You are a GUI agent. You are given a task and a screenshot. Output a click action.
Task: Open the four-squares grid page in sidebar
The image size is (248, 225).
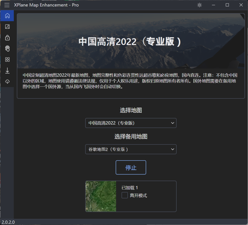(x=7, y=60)
